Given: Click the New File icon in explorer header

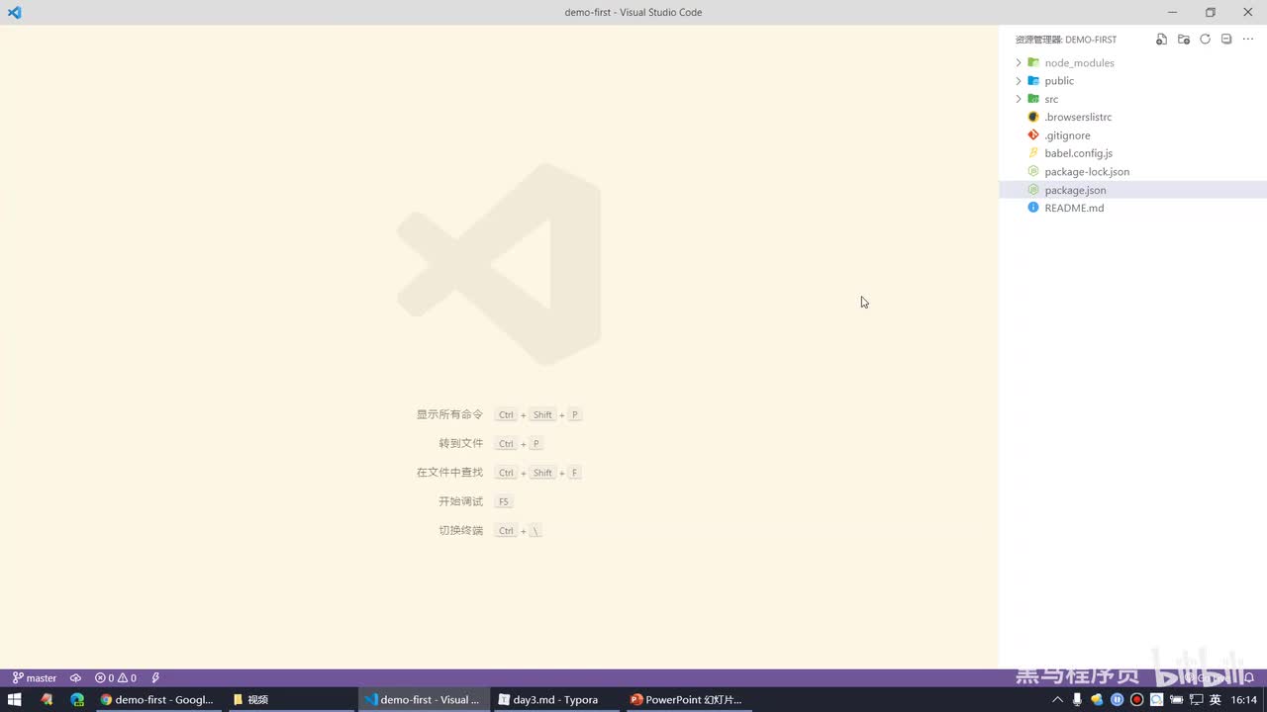Looking at the screenshot, I should (x=1161, y=40).
